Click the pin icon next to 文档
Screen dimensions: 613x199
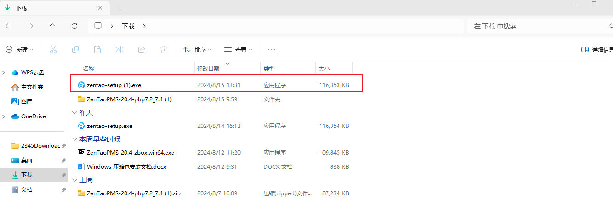(63, 190)
